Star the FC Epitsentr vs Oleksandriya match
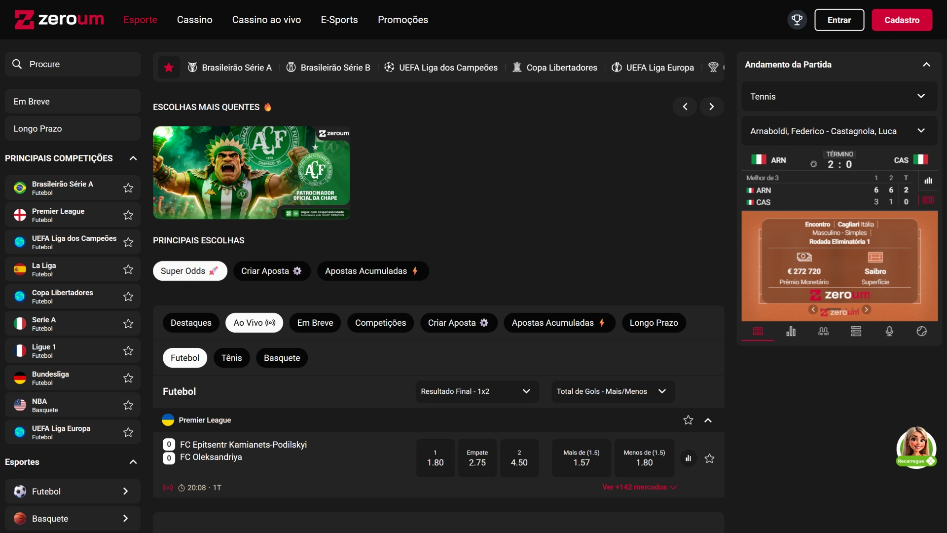Viewport: 947px width, 533px height. tap(709, 458)
